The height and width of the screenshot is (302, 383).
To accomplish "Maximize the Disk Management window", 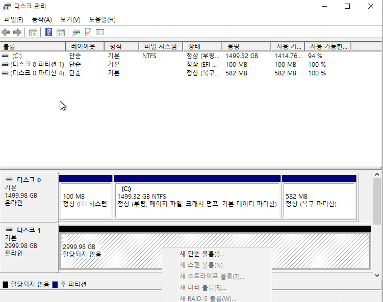I will coord(347,6).
